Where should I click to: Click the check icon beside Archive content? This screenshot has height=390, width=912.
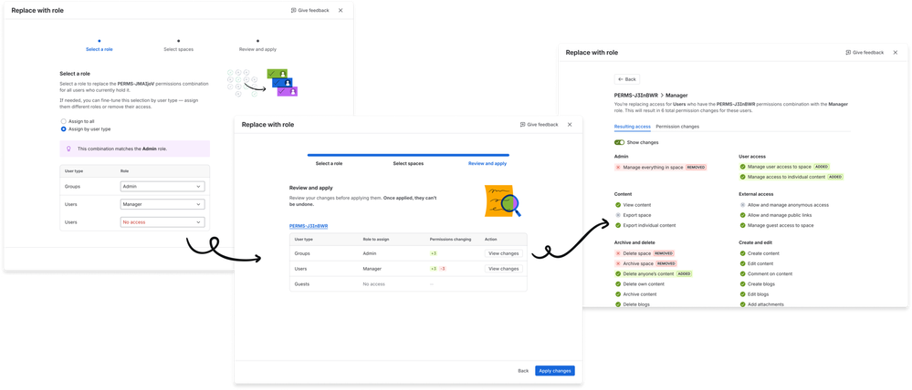(618, 294)
